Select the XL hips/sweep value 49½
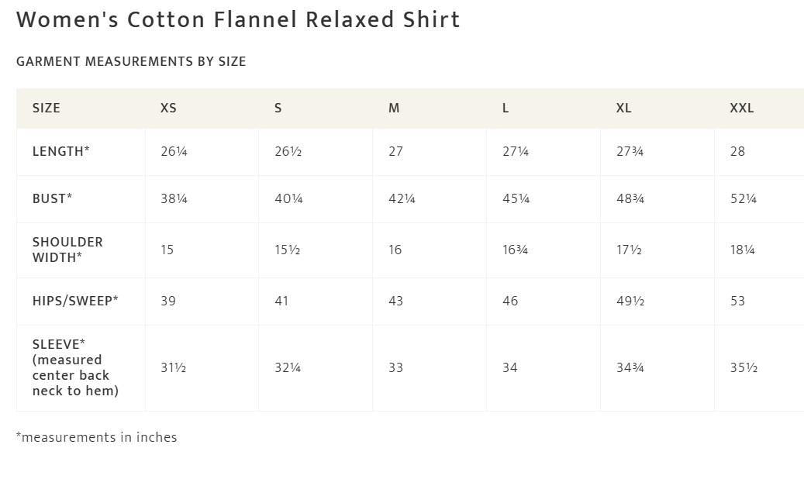804x479 pixels. point(630,301)
